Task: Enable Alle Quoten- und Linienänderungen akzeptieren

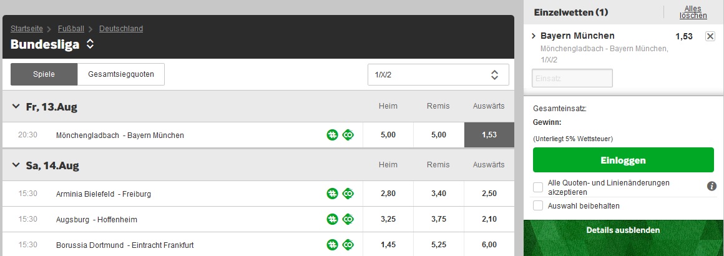Action: (x=538, y=187)
